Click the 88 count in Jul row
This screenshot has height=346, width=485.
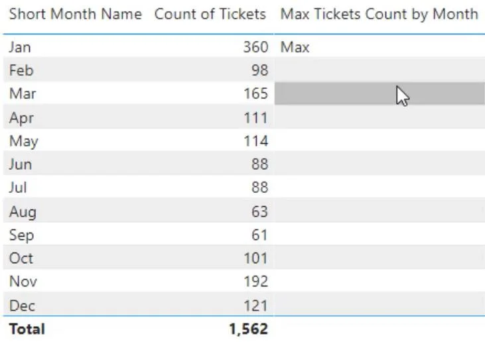(x=259, y=188)
